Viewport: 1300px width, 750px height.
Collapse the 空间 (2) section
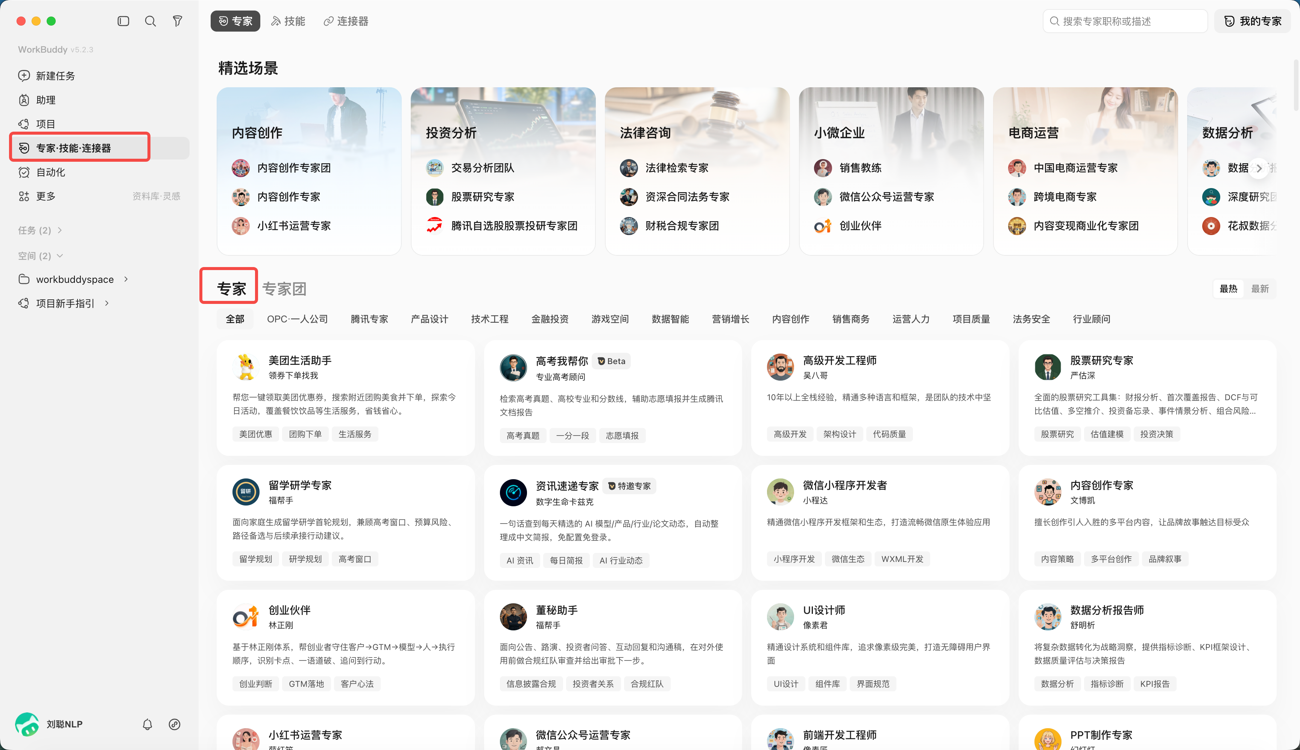40,256
